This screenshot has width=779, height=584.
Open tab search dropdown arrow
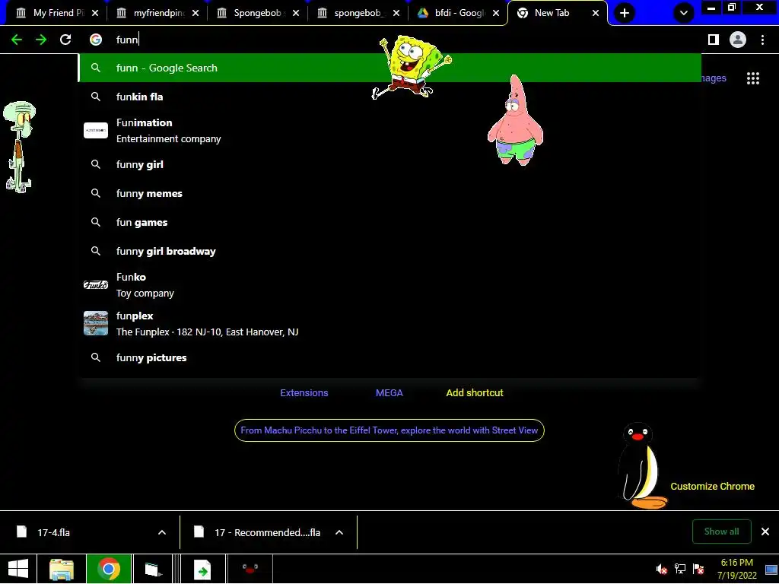click(684, 13)
